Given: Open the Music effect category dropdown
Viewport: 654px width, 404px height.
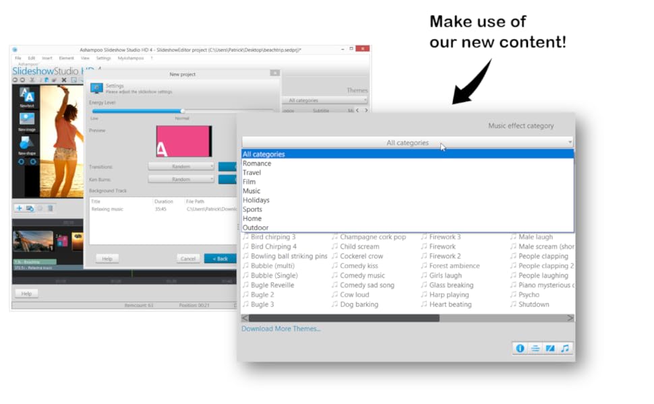Looking at the screenshot, I should 407,143.
